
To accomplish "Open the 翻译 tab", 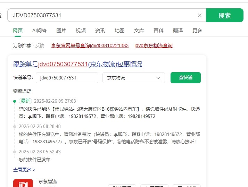I will (x=178, y=31).
